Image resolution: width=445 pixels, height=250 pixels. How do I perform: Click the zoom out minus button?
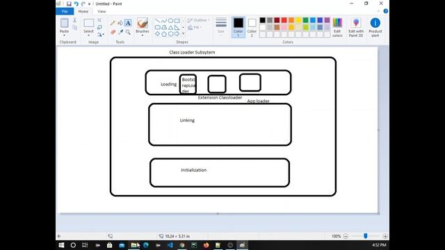[346, 236]
